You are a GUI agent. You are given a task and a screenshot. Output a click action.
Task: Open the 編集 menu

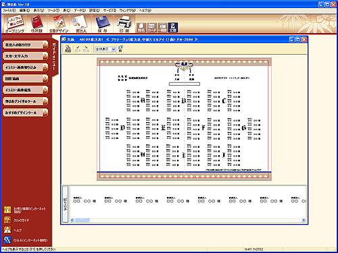pyautogui.click(x=24, y=11)
